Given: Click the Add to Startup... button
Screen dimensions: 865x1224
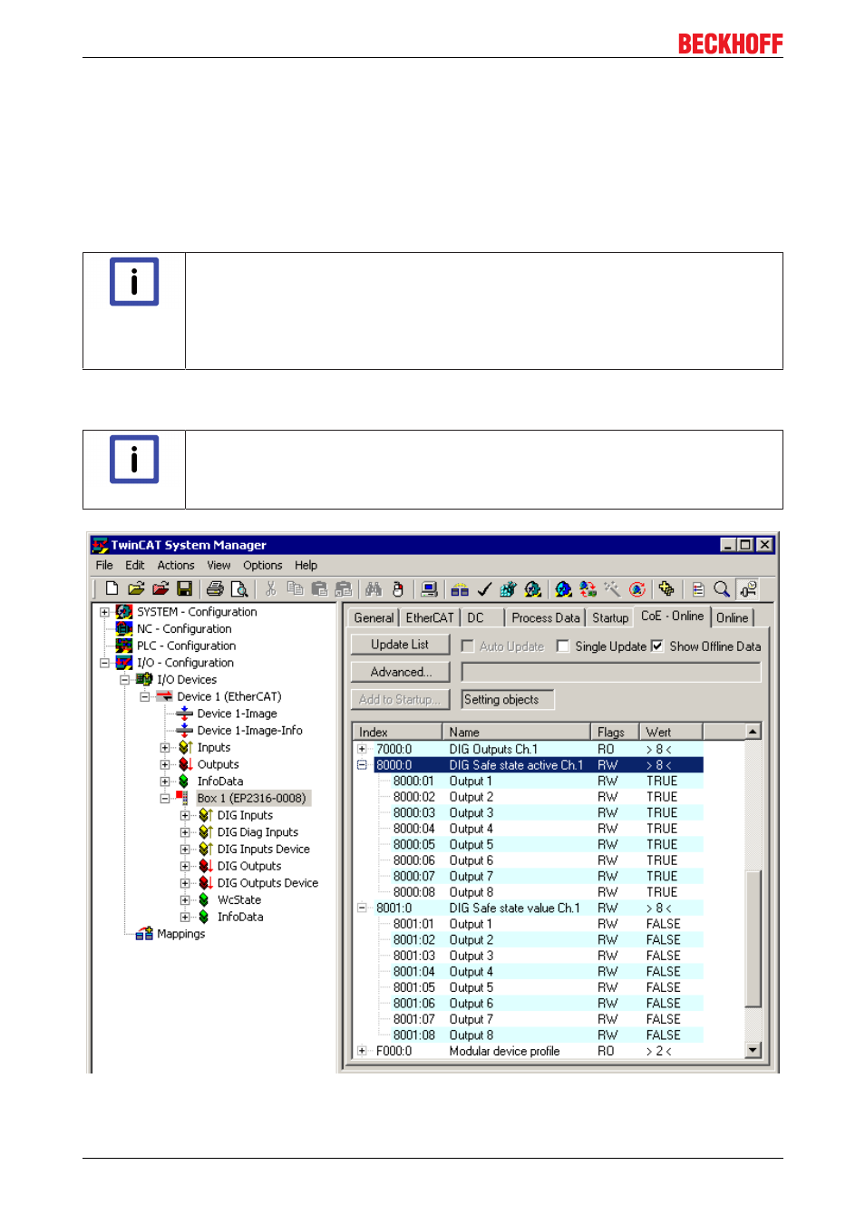Looking at the screenshot, I should click(400, 699).
